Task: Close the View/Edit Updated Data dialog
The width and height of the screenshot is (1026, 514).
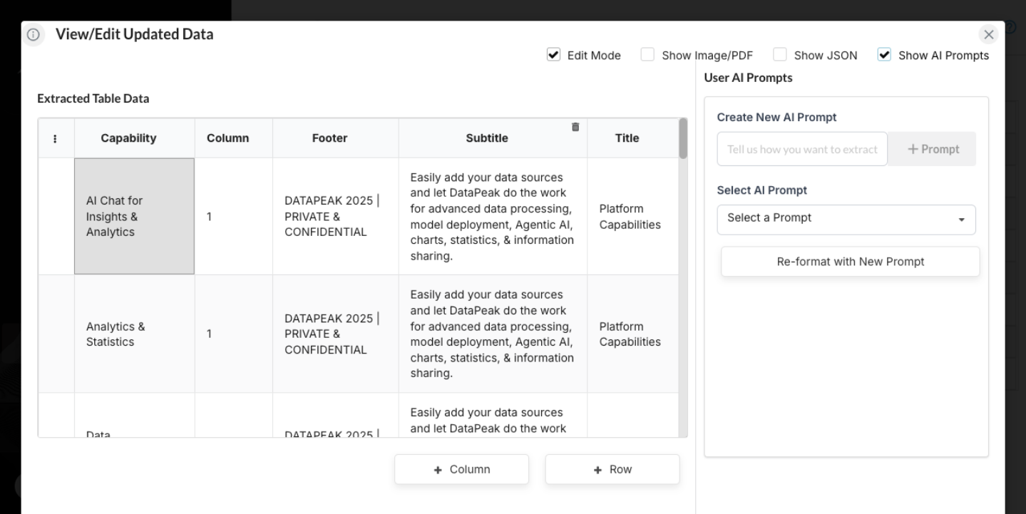Action: [988, 34]
